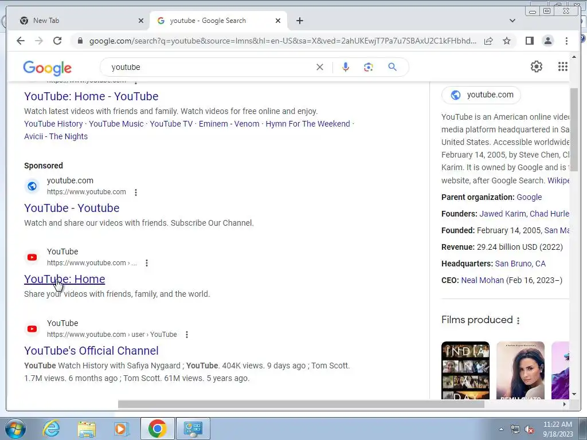Click the Google logo
This screenshot has width=587, height=440.
47,68
